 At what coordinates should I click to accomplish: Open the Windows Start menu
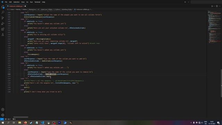click(x=3, y=123)
